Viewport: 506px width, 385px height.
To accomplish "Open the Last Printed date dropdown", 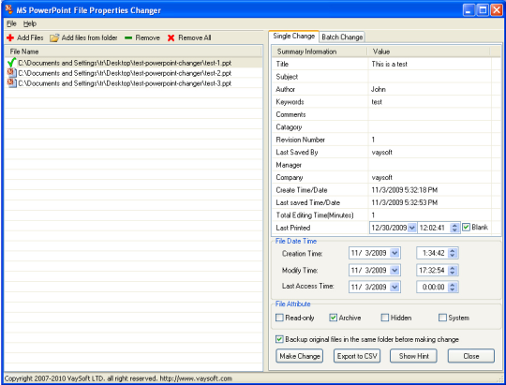I will (411, 228).
